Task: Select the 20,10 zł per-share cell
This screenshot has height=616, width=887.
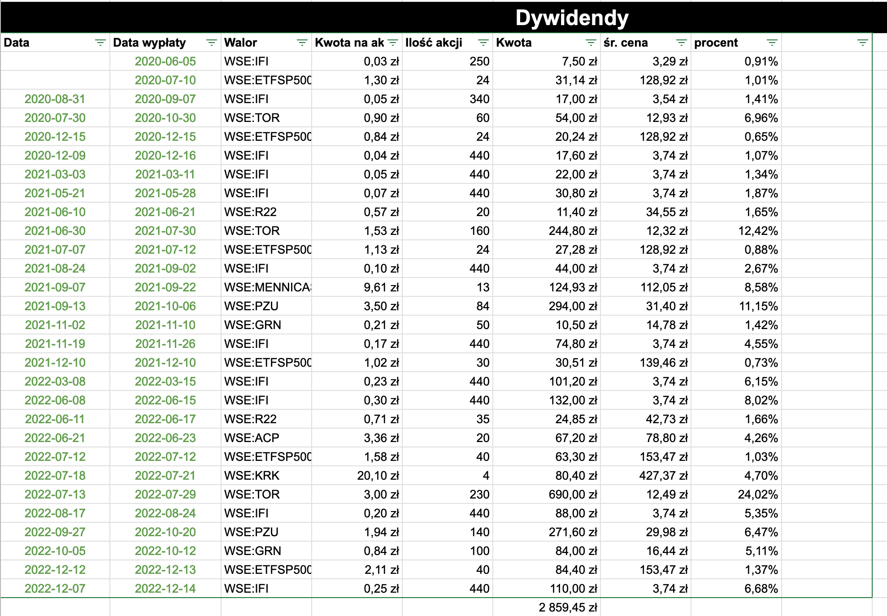Action: point(357,476)
